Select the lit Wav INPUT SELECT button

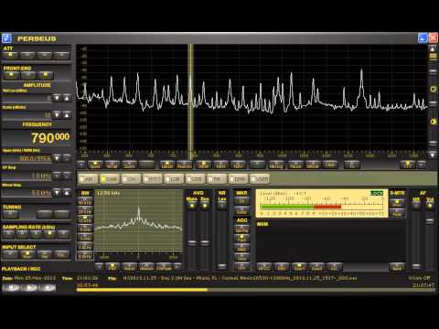tap(27, 254)
